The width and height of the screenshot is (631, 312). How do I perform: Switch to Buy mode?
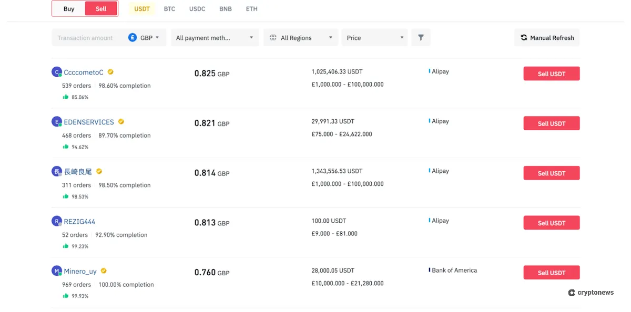(x=68, y=8)
